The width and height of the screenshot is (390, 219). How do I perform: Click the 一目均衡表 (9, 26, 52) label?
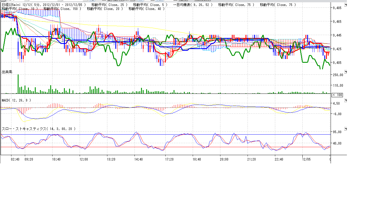click(x=193, y=5)
